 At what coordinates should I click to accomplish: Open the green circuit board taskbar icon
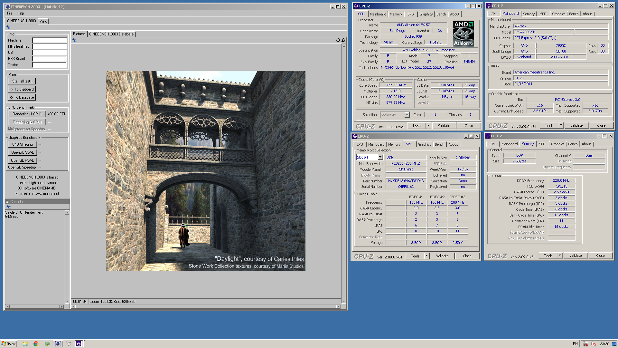[47, 344]
